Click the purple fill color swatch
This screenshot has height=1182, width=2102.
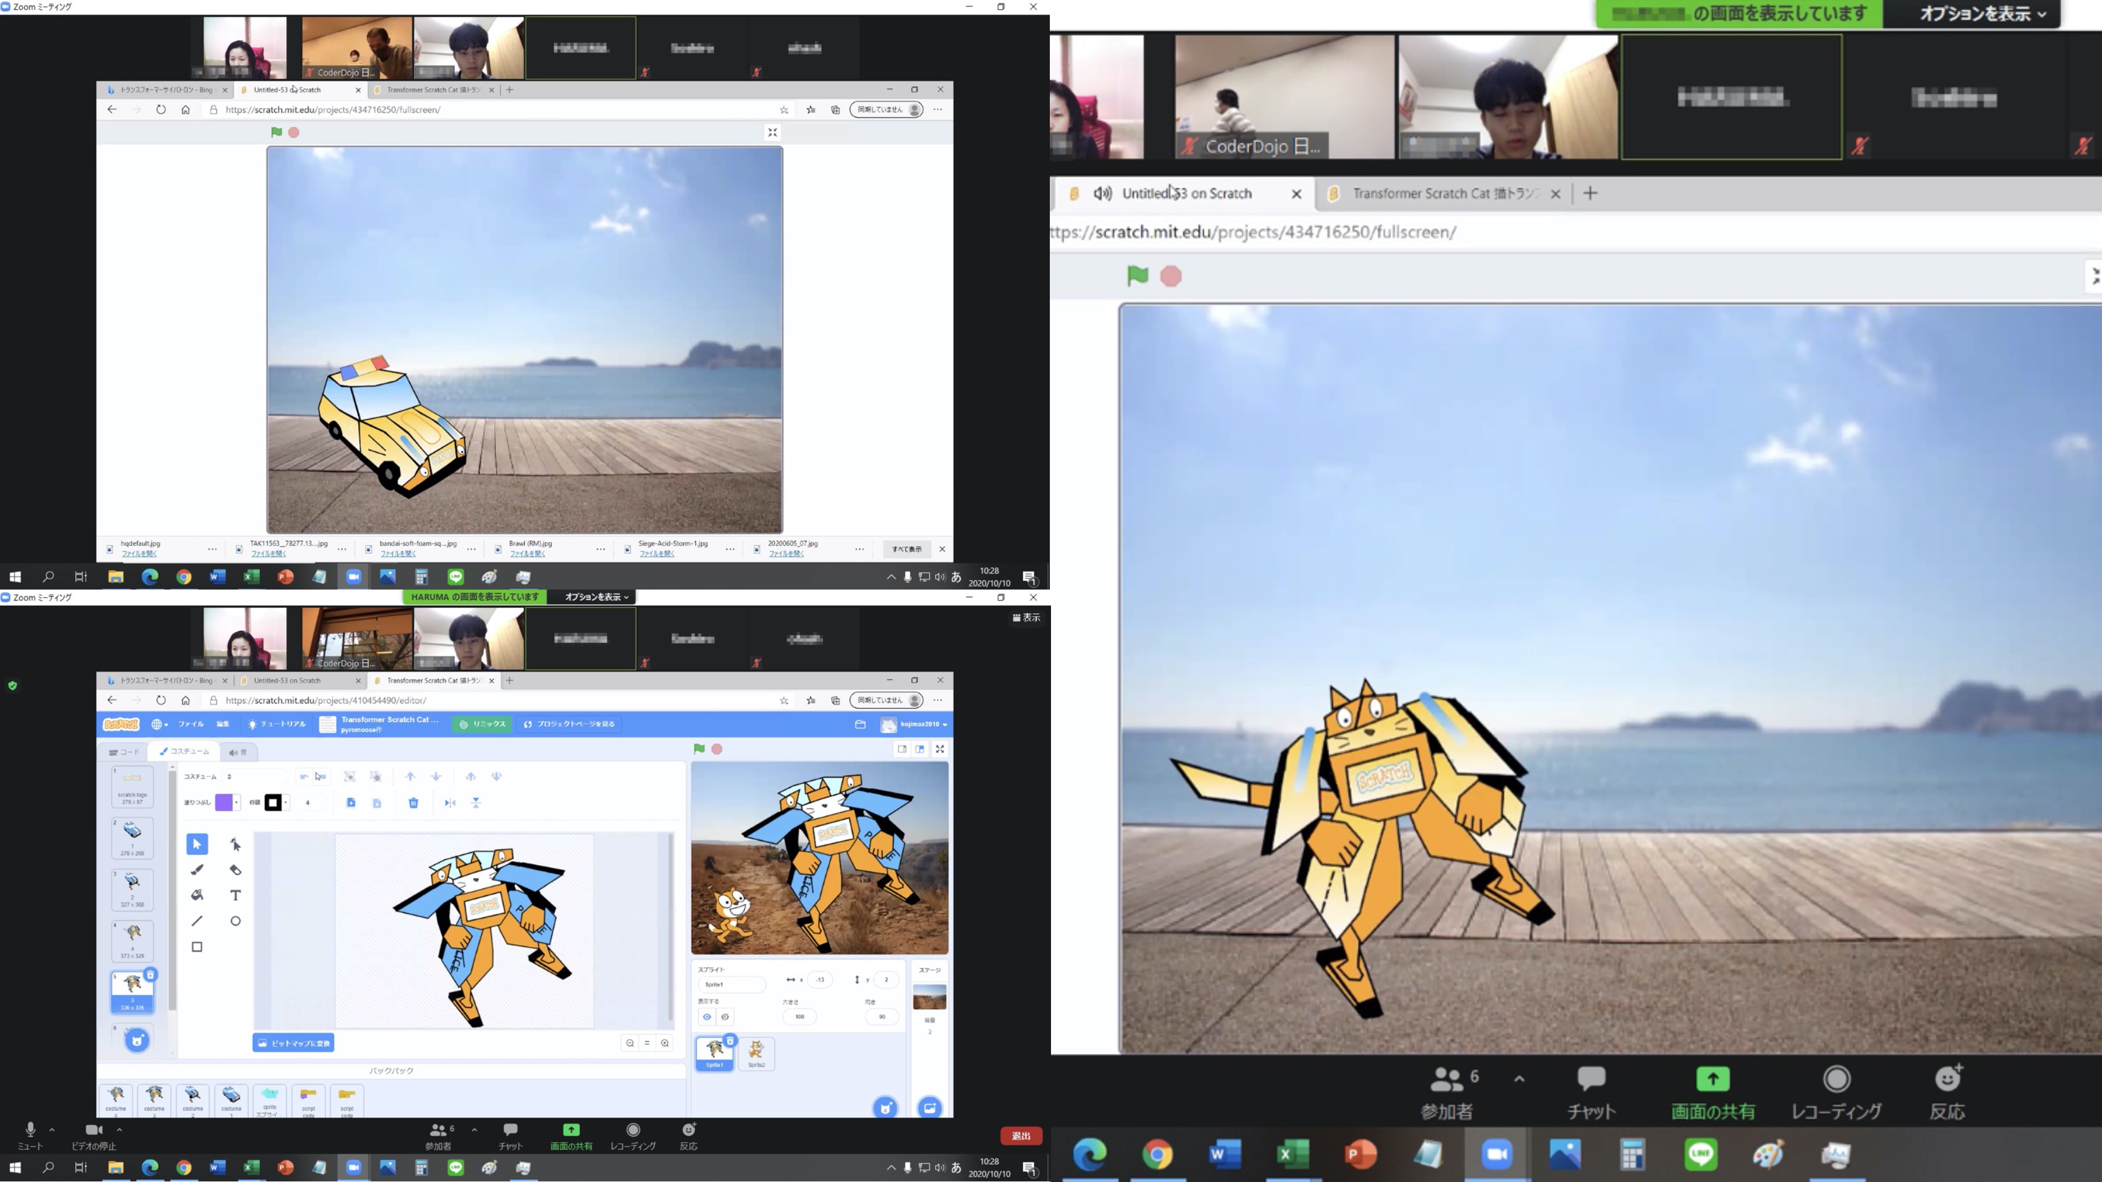[x=224, y=803]
